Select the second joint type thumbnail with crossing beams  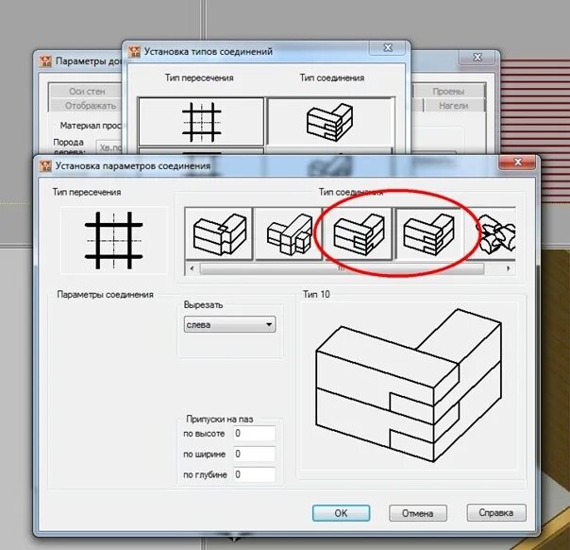(x=289, y=233)
